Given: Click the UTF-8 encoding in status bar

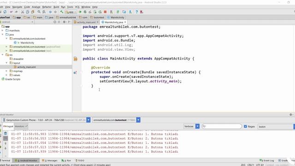Looking at the screenshot, I should 260,165.
